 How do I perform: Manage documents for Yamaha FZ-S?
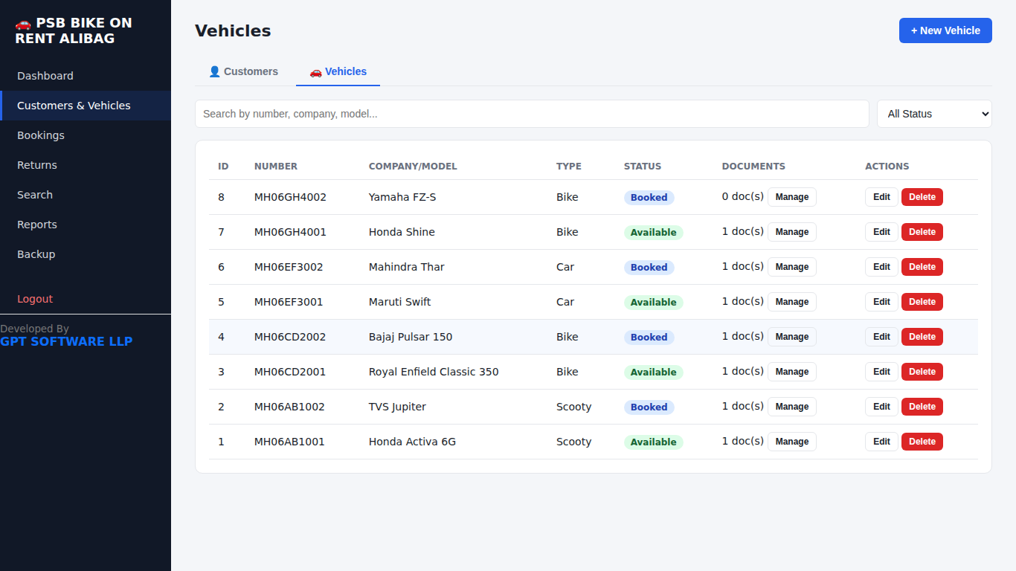click(792, 197)
